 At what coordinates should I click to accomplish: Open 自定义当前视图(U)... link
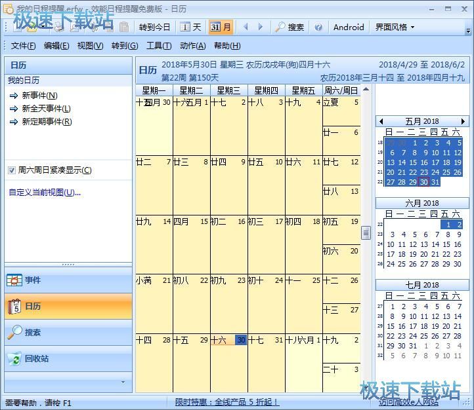(45, 193)
